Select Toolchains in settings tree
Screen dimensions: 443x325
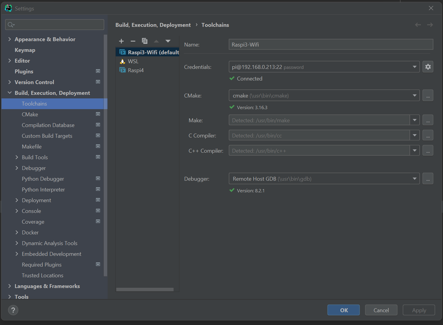tap(54, 103)
